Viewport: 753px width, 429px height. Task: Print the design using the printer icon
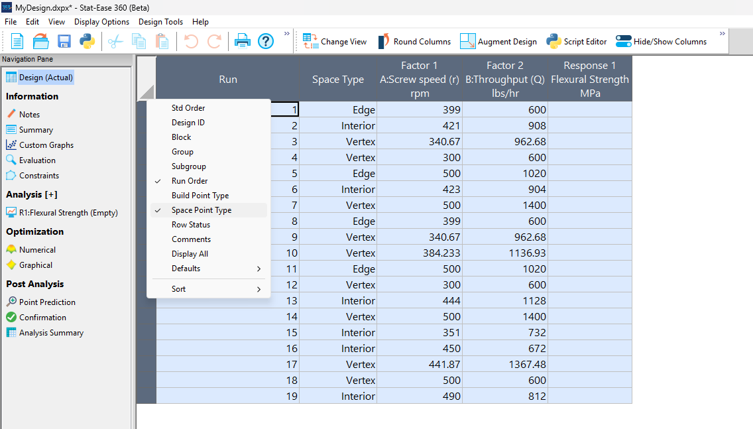click(x=242, y=40)
